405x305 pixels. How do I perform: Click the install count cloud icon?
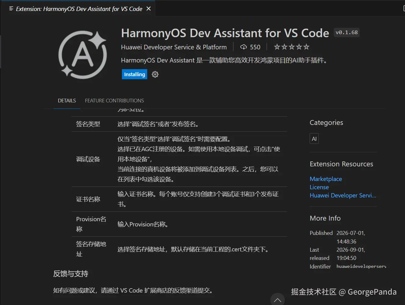coord(243,47)
